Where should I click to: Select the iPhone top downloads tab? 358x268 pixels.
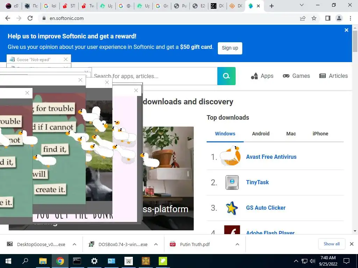pyautogui.click(x=320, y=134)
